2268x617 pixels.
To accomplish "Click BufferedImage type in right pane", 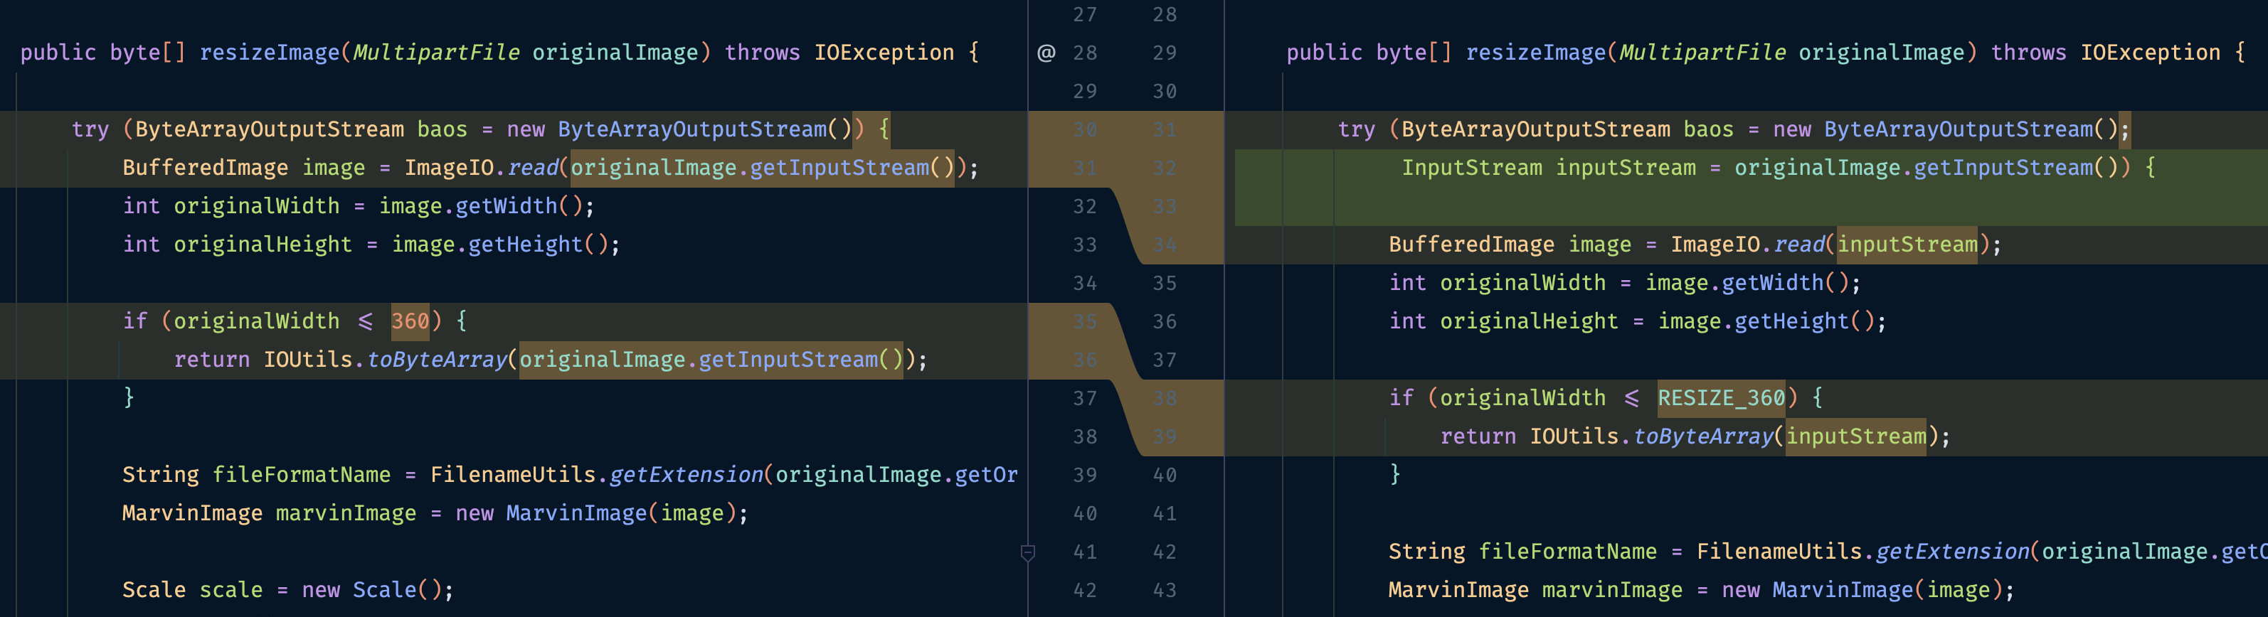I will tap(1472, 245).
